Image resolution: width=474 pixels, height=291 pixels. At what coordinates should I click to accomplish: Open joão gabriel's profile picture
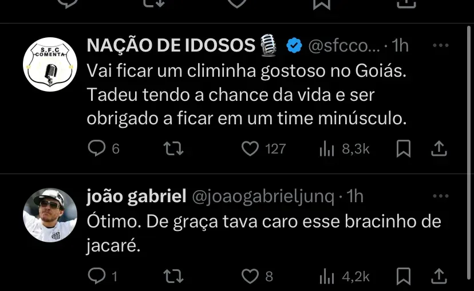point(50,215)
